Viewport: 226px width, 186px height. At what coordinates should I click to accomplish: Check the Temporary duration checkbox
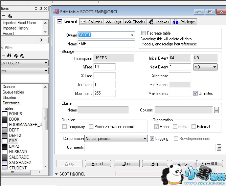tap(65, 127)
